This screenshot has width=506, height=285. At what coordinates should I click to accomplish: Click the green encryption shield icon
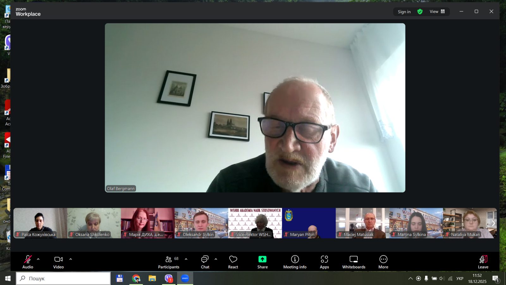tap(420, 12)
